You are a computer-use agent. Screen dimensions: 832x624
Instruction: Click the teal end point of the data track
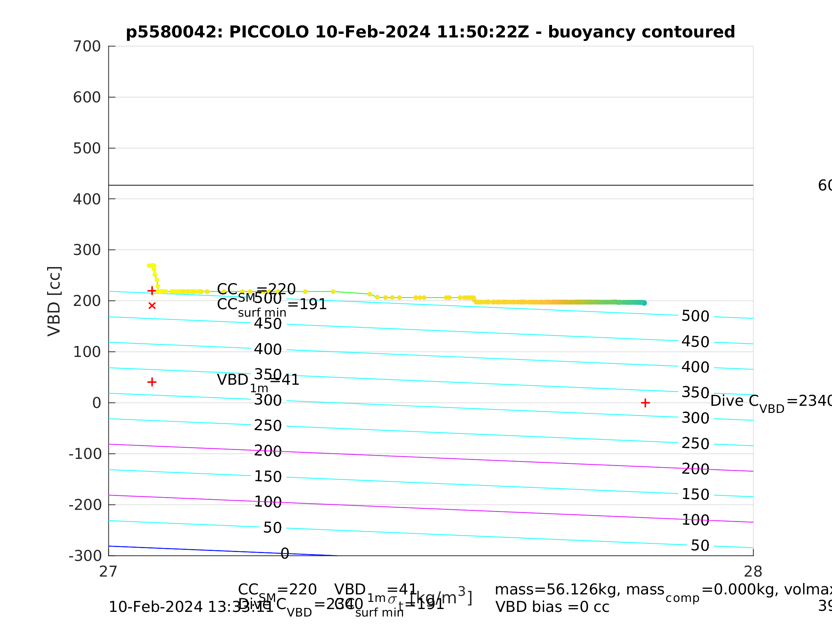click(x=644, y=303)
